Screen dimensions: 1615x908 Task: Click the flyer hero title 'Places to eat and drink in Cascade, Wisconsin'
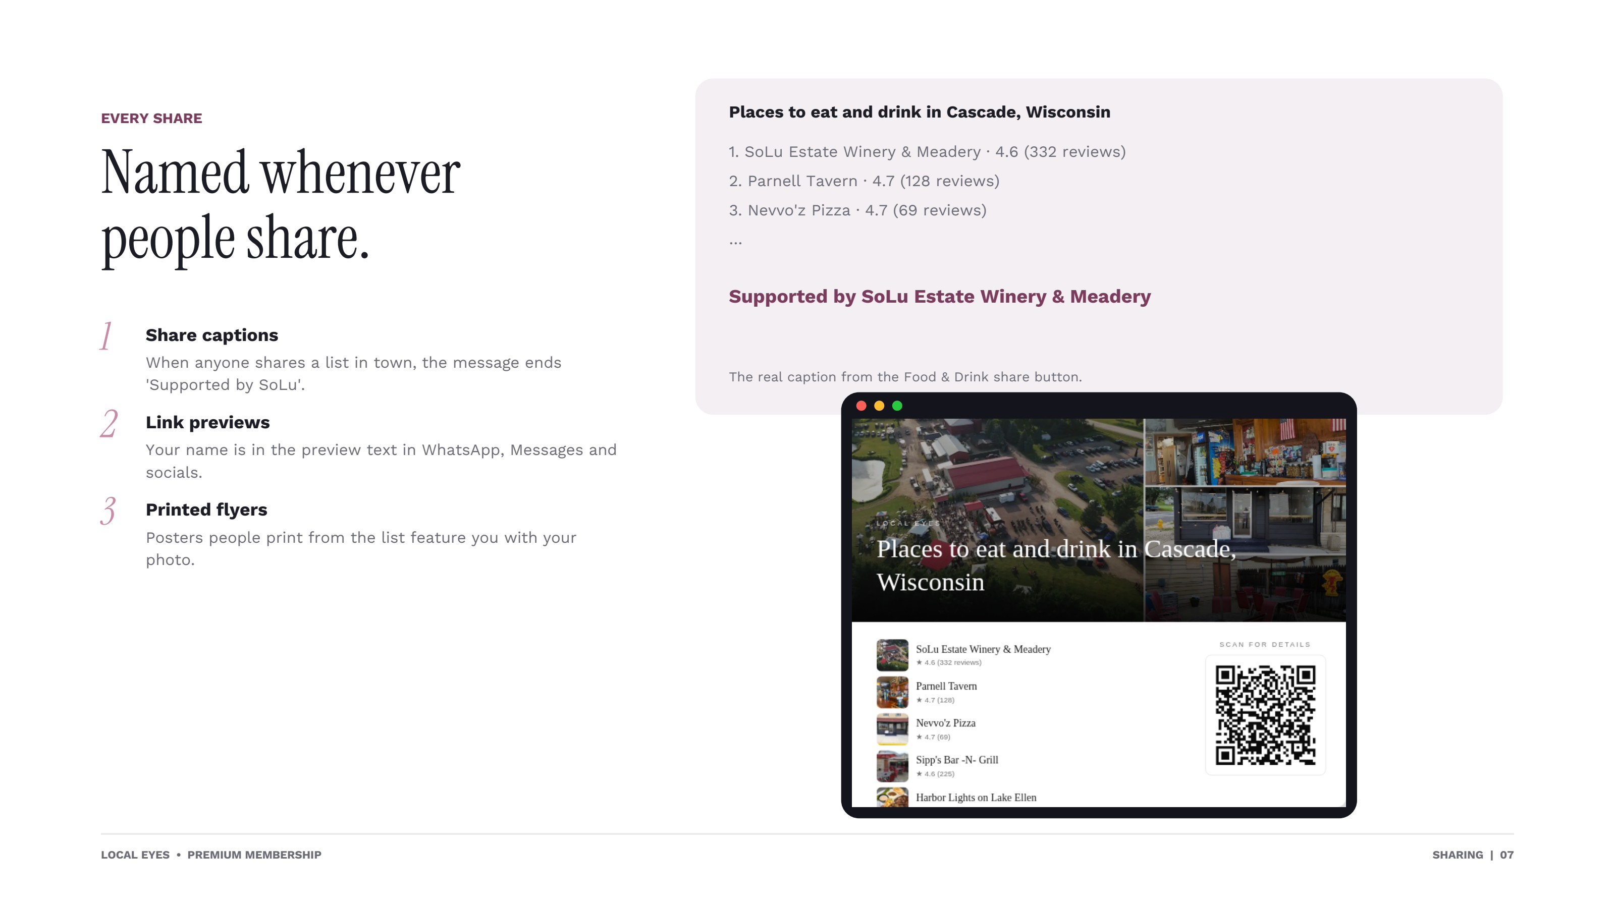[x=1056, y=565]
